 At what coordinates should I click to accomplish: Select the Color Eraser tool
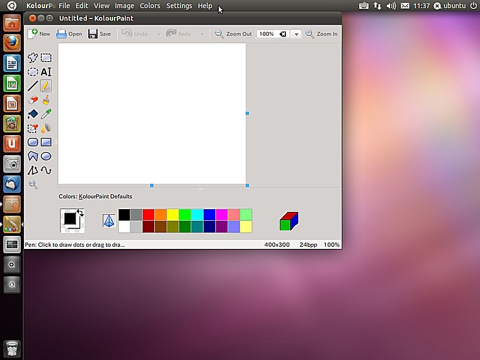point(33,128)
